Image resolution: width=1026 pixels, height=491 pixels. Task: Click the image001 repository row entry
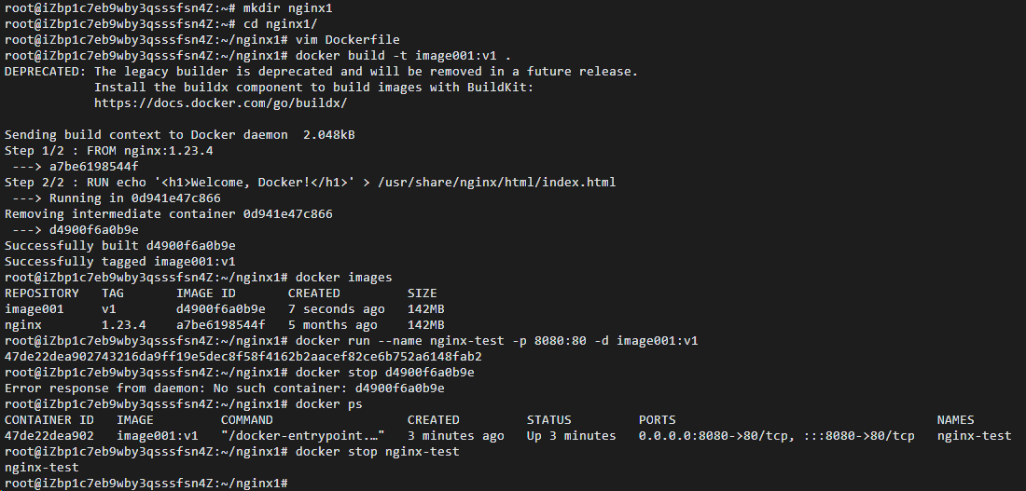pos(34,309)
